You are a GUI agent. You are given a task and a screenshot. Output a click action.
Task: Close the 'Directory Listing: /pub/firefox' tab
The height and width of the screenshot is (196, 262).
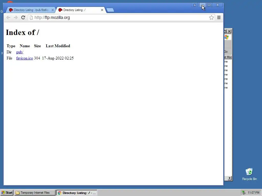tap(53, 10)
